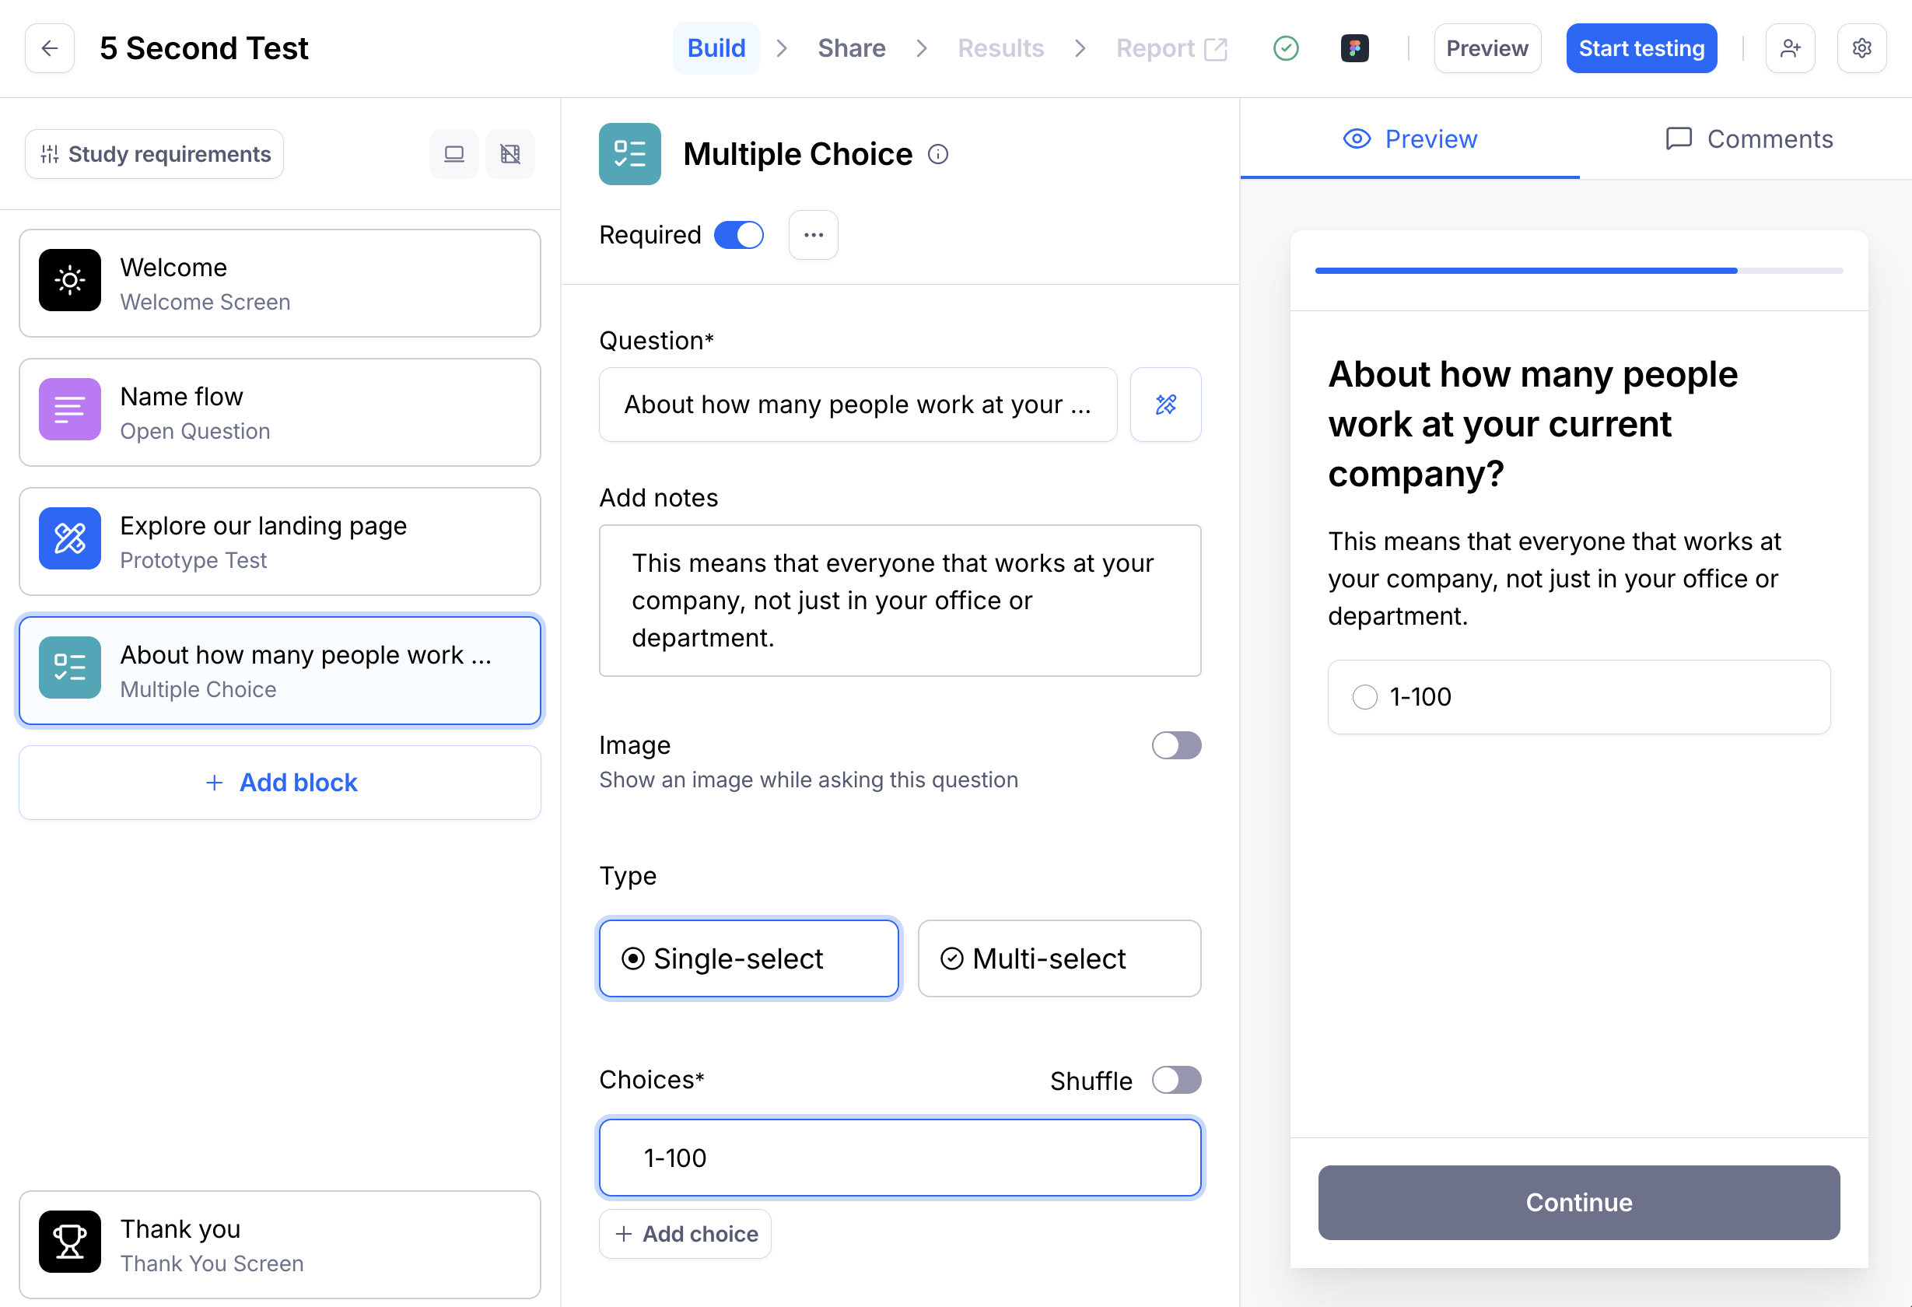
Task: Open the Figma integration icon
Action: pos(1354,48)
